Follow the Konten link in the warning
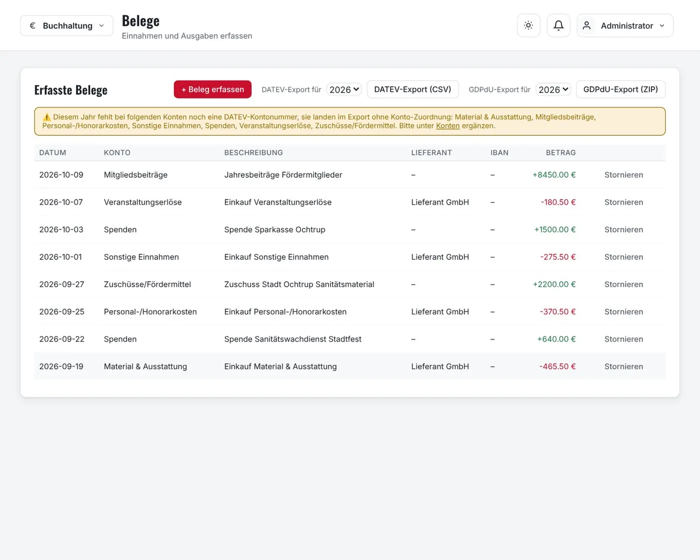 pos(447,126)
